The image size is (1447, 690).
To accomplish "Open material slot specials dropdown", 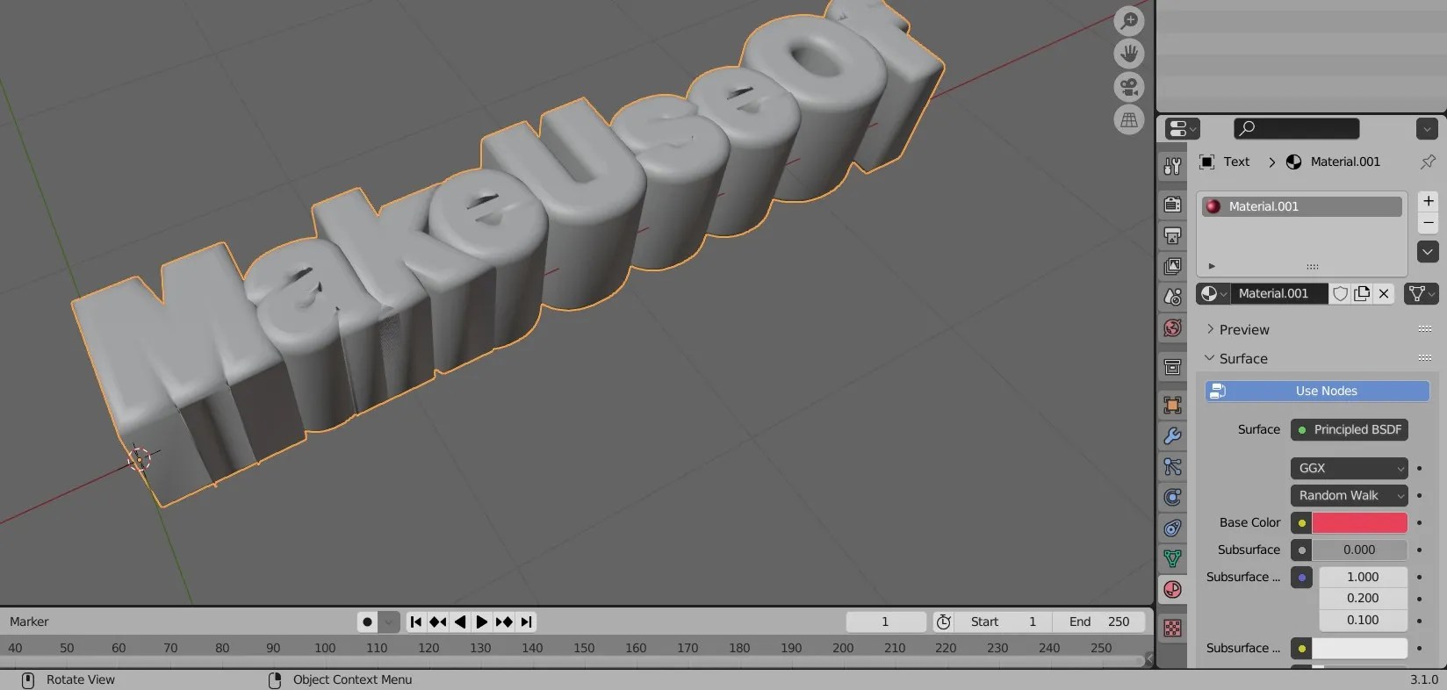I will coord(1428,252).
